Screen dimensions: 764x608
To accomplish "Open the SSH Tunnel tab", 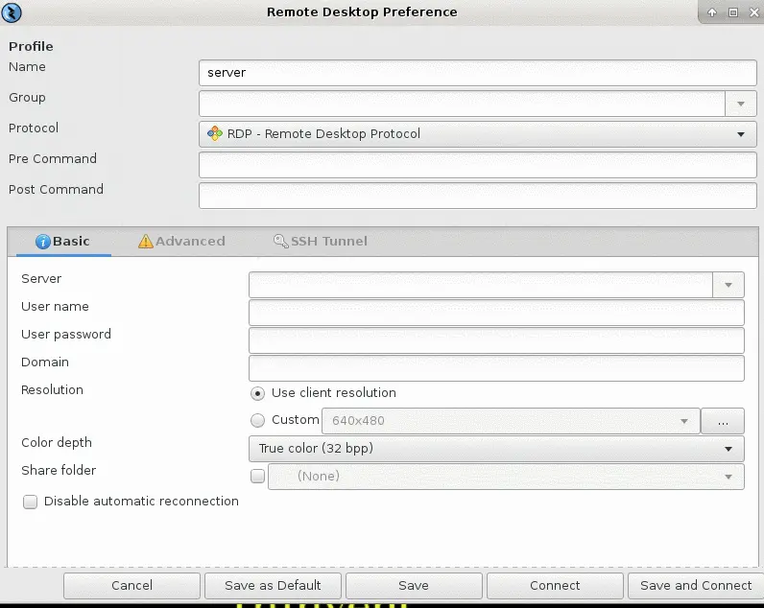I will point(320,242).
